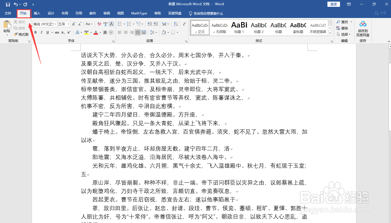The width and height of the screenshot is (391, 223).
Task: Click the Increase Indent icon
Action: [156, 24]
